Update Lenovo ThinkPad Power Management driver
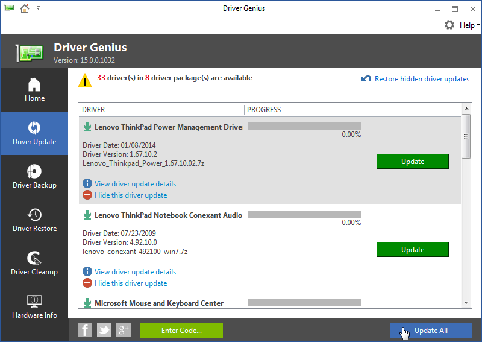Screen dimensions: 482x342 (x=413, y=162)
